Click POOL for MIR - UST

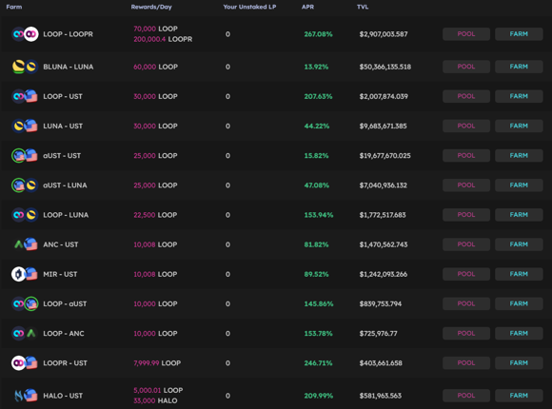coord(466,274)
